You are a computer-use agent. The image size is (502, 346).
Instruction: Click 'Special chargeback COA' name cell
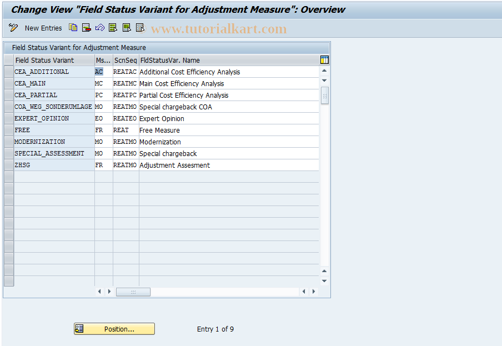[229, 107]
